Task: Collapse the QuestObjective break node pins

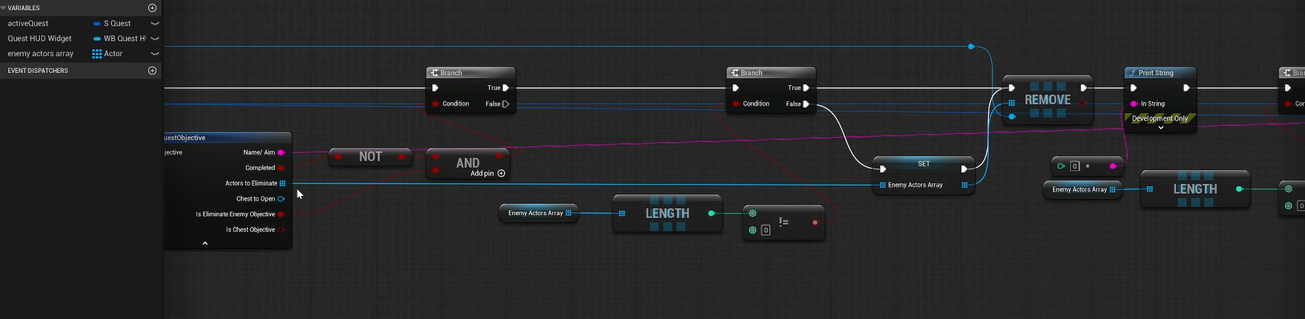Action: pyautogui.click(x=205, y=244)
